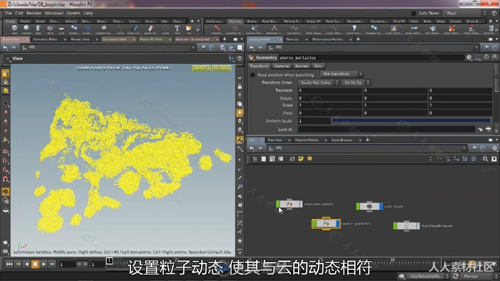Toggle left flag on emission_points node
Image resolution: width=500 pixels, height=281 pixels.
pyautogui.click(x=278, y=204)
